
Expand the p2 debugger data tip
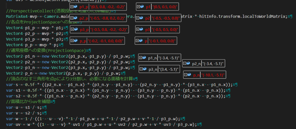pyautogui.click(x=138, y=18)
